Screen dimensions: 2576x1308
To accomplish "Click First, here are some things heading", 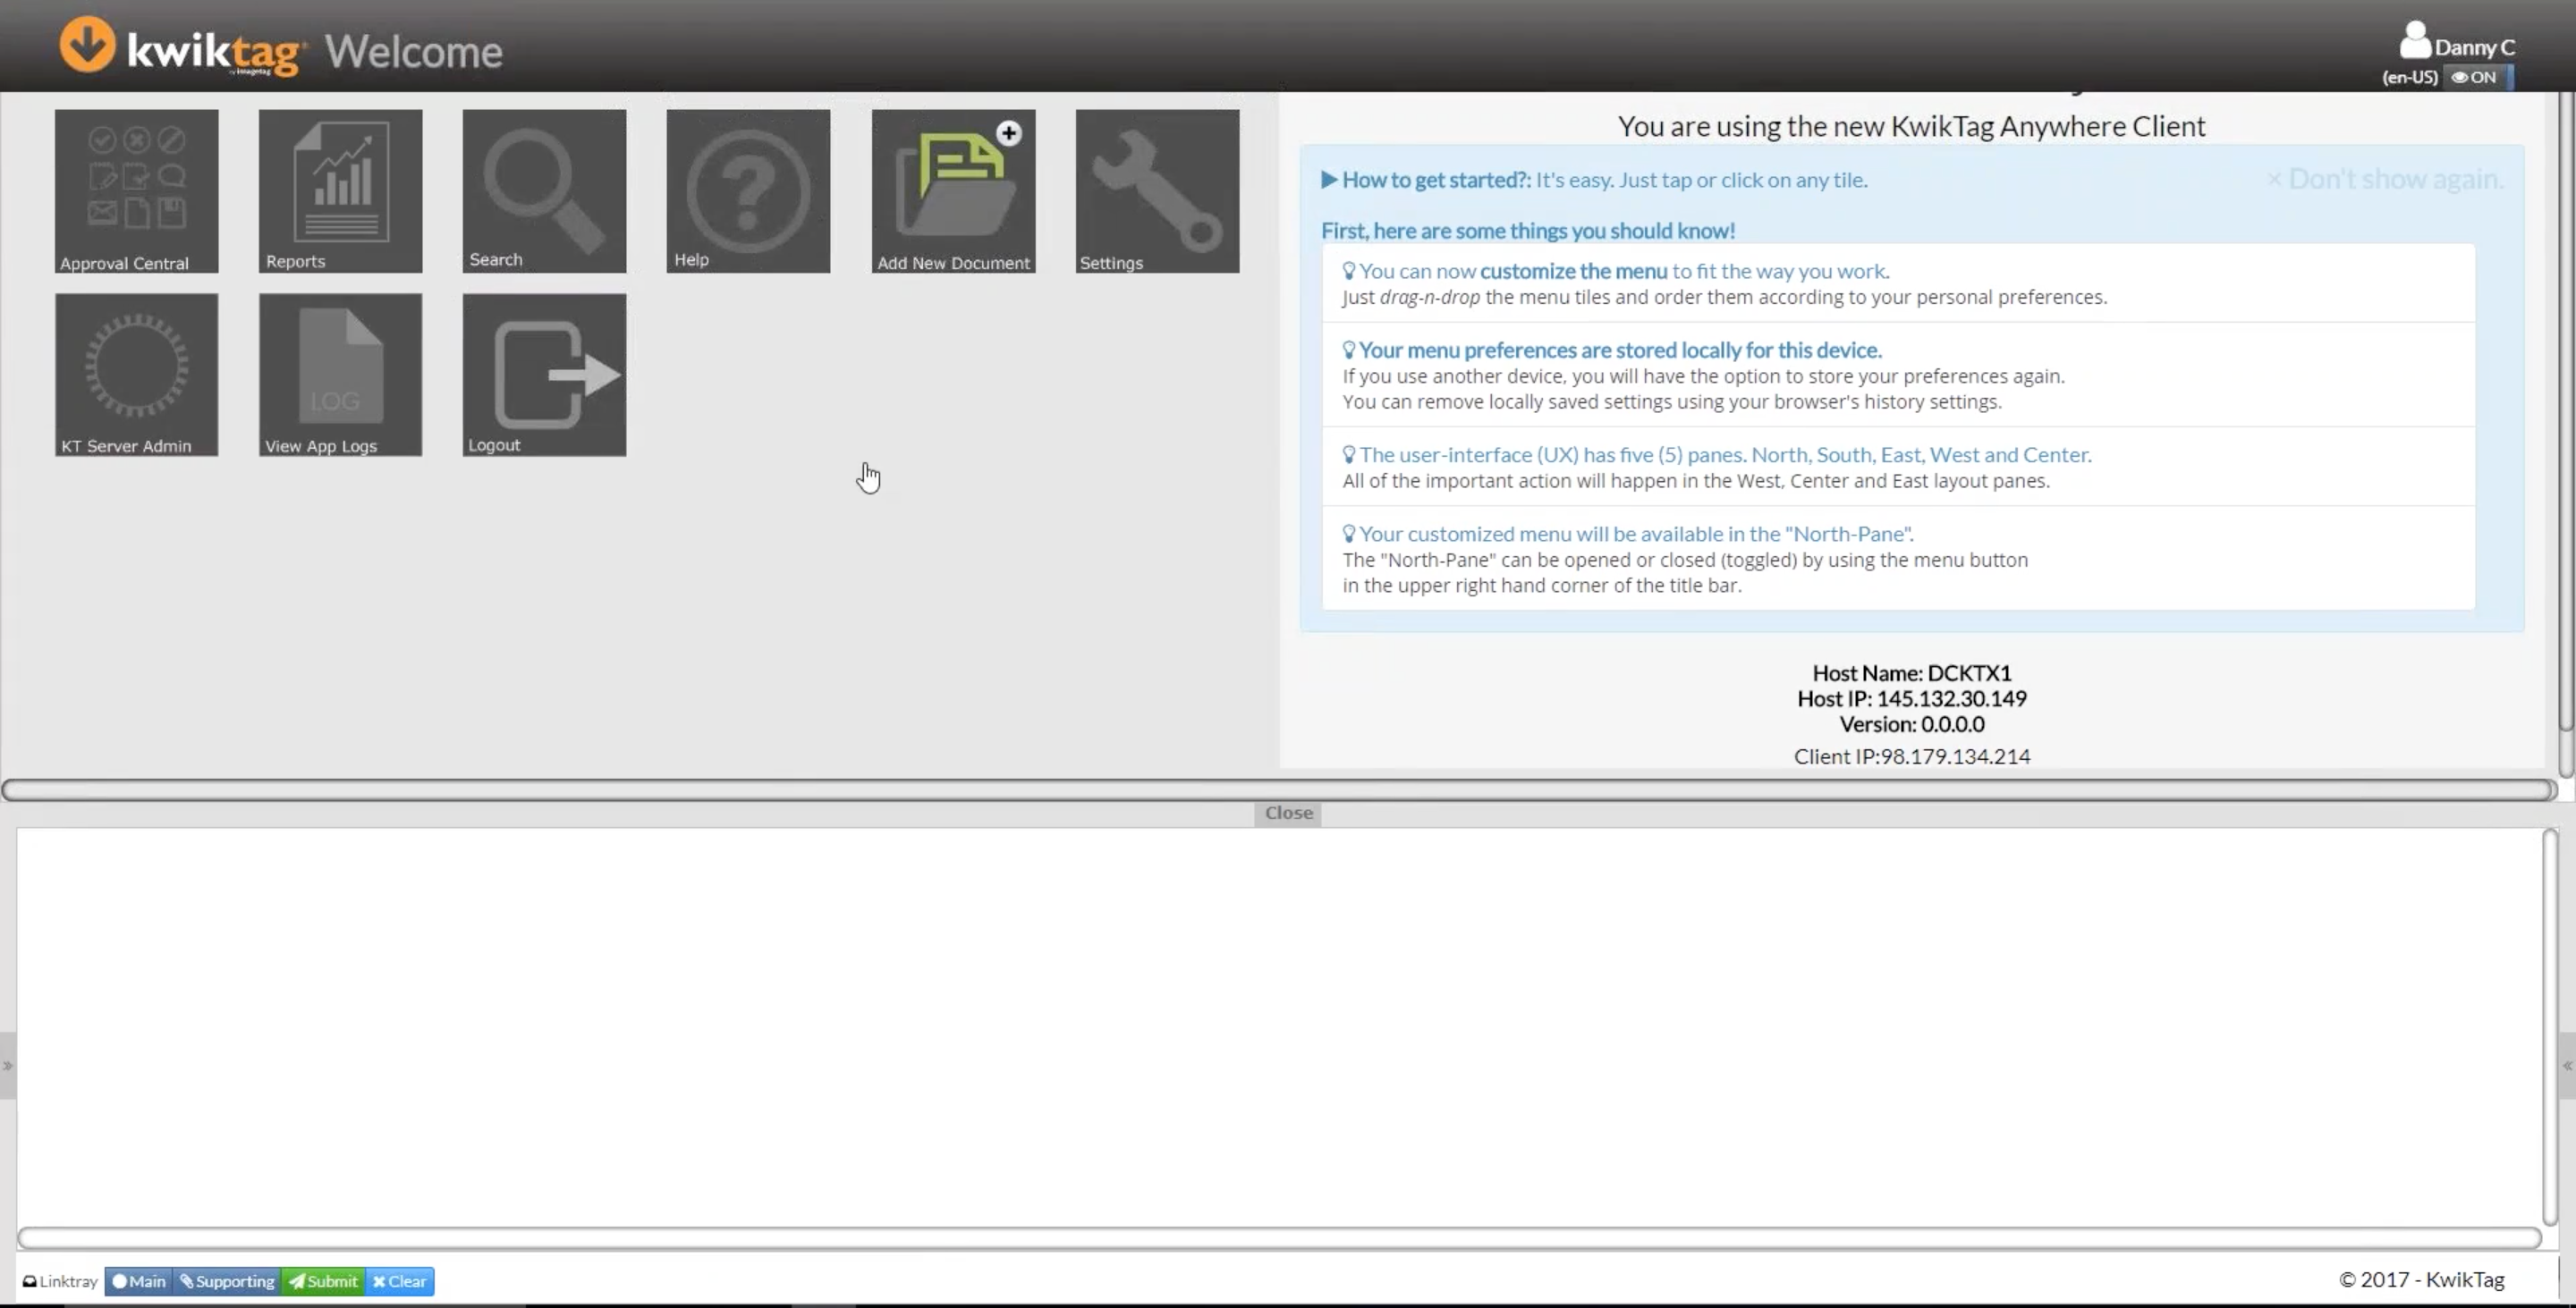I will click(x=1528, y=231).
